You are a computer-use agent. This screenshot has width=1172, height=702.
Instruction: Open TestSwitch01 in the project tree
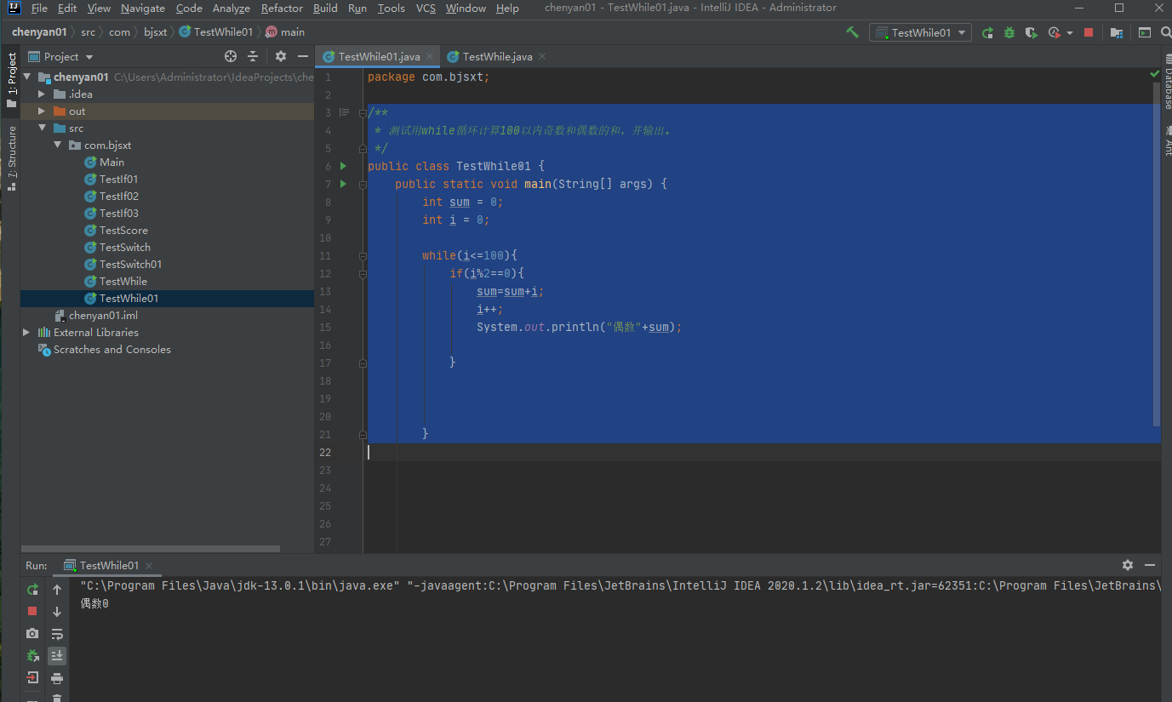[130, 264]
